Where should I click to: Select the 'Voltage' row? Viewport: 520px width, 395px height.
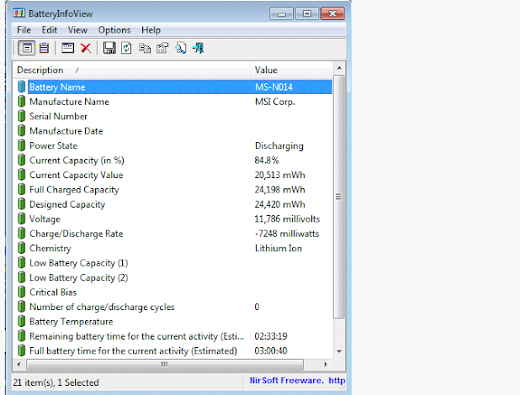[172, 219]
